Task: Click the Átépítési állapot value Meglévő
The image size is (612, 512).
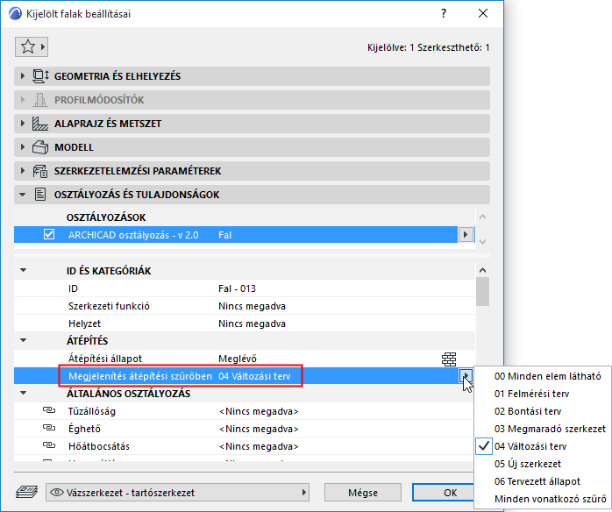Action: (x=238, y=359)
